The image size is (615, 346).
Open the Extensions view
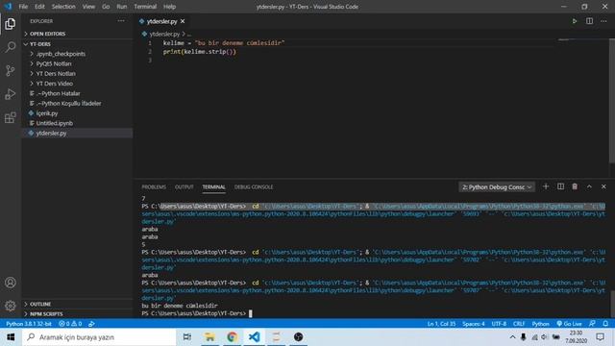(11, 117)
